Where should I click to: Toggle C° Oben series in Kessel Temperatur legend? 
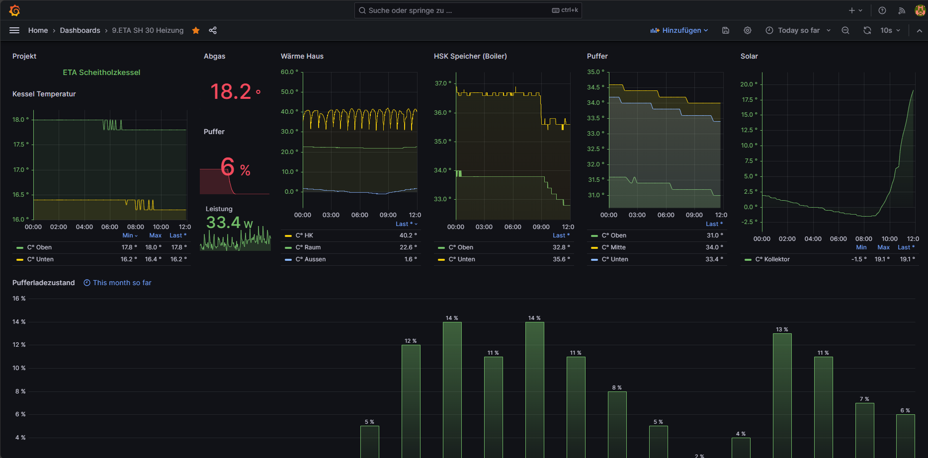click(39, 247)
